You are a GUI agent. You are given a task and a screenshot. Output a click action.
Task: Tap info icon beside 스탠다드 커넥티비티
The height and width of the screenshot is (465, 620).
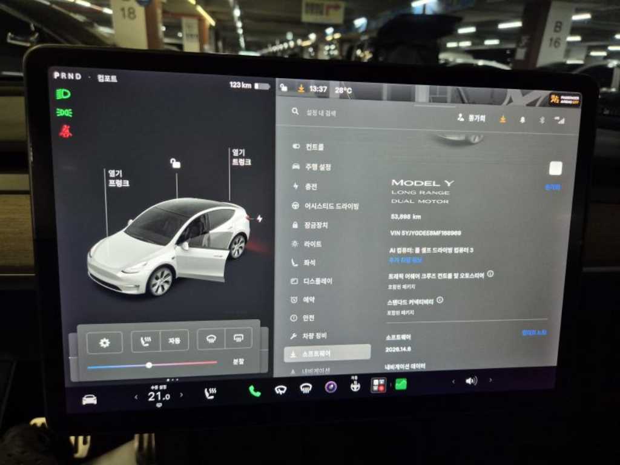click(x=440, y=300)
